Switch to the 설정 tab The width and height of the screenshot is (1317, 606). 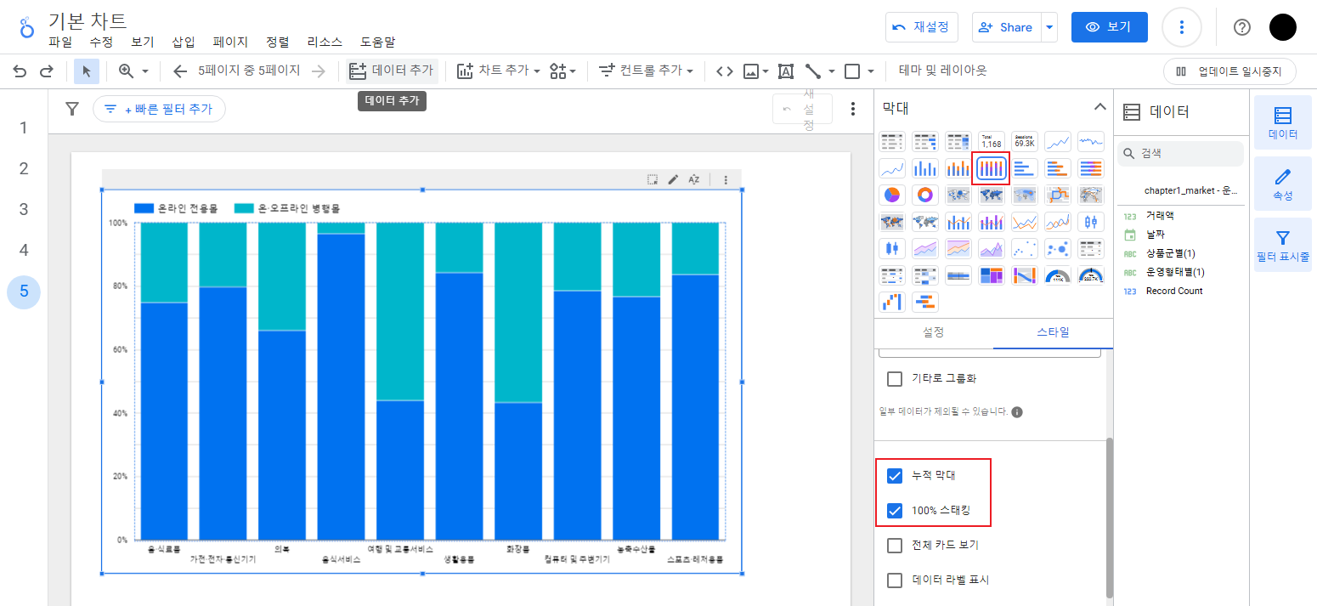click(x=933, y=332)
